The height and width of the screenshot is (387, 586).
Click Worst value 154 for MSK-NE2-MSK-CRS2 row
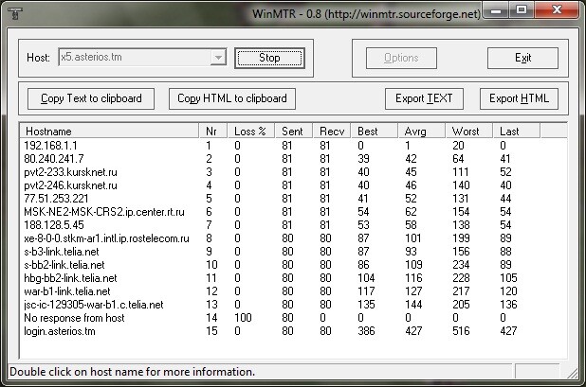coord(461,212)
